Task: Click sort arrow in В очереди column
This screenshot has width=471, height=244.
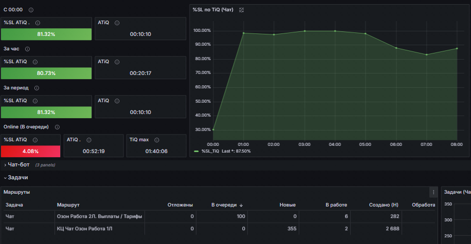Action: pyautogui.click(x=241, y=205)
